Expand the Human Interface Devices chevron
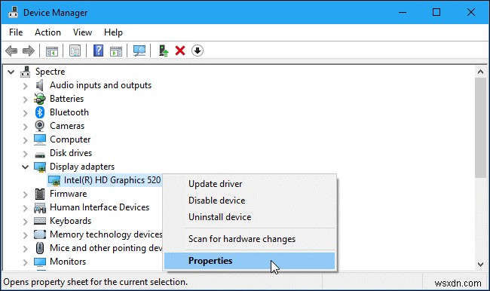 26,208
